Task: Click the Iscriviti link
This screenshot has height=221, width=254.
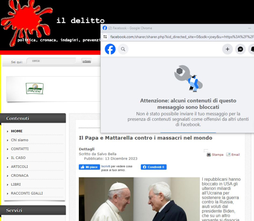Action: 106,166
